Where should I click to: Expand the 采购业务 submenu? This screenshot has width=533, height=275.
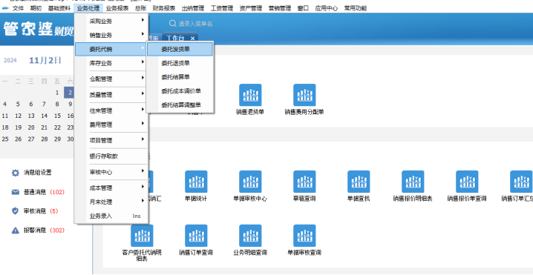[x=111, y=21]
